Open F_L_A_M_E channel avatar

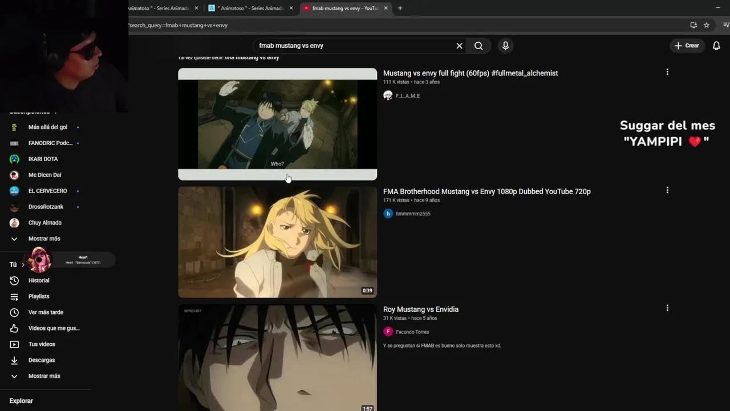pos(388,95)
